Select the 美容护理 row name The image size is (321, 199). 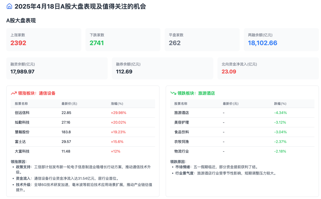click(x=182, y=122)
